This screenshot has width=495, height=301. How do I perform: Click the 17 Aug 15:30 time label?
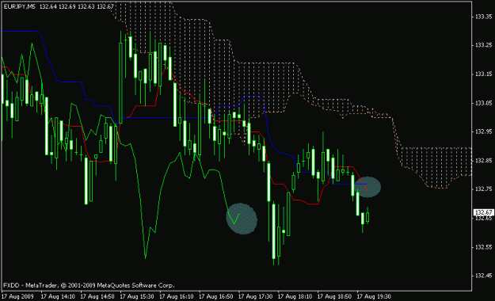[x=137, y=296]
